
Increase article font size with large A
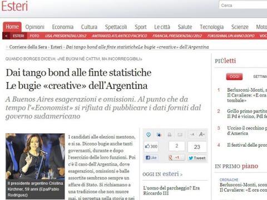click(x=202, y=134)
